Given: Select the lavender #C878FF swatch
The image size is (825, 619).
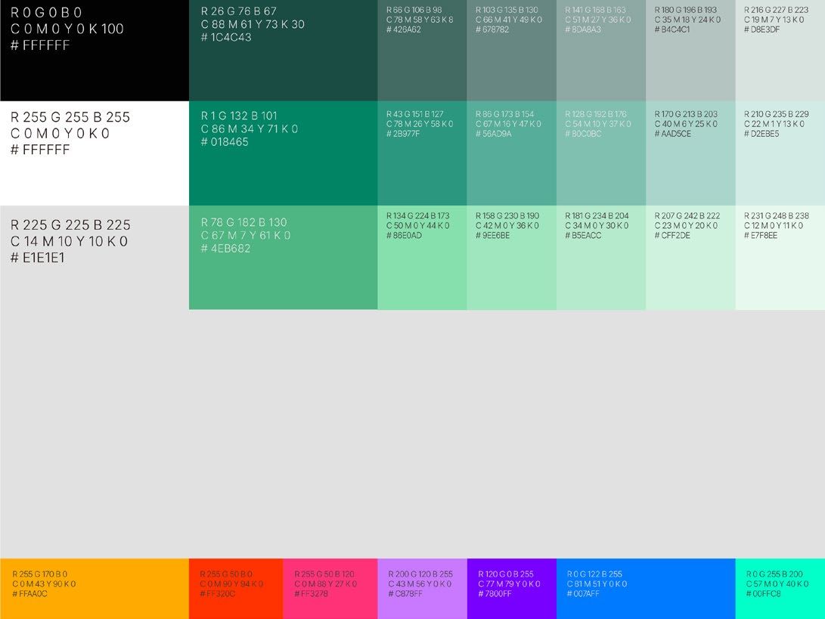Looking at the screenshot, I should coord(422,589).
